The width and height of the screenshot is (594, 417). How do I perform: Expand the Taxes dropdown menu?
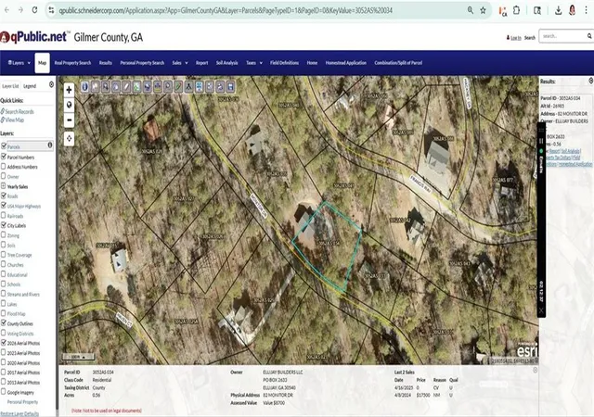point(254,63)
